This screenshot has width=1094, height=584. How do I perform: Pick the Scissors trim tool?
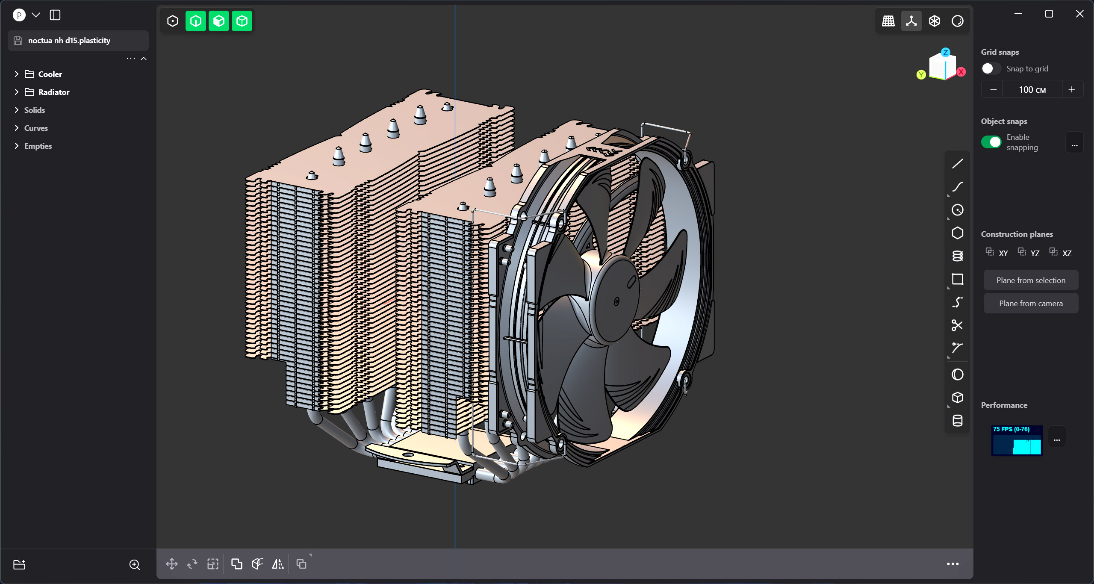click(x=957, y=325)
